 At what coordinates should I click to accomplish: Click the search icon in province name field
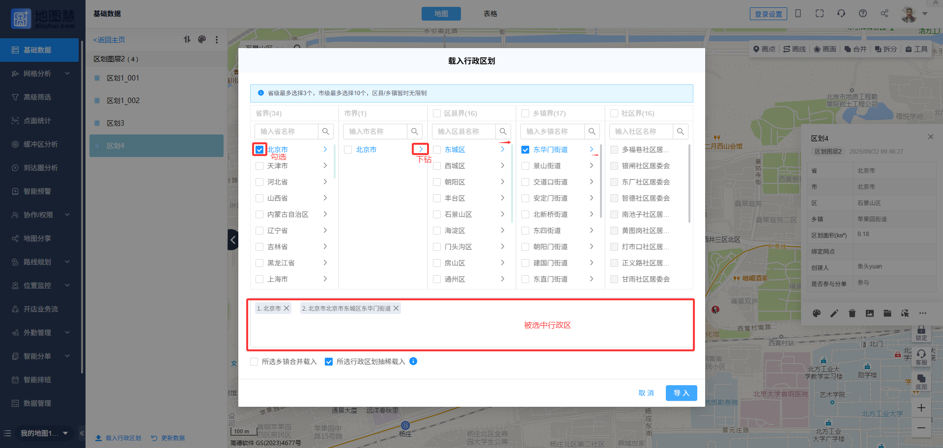(x=325, y=132)
